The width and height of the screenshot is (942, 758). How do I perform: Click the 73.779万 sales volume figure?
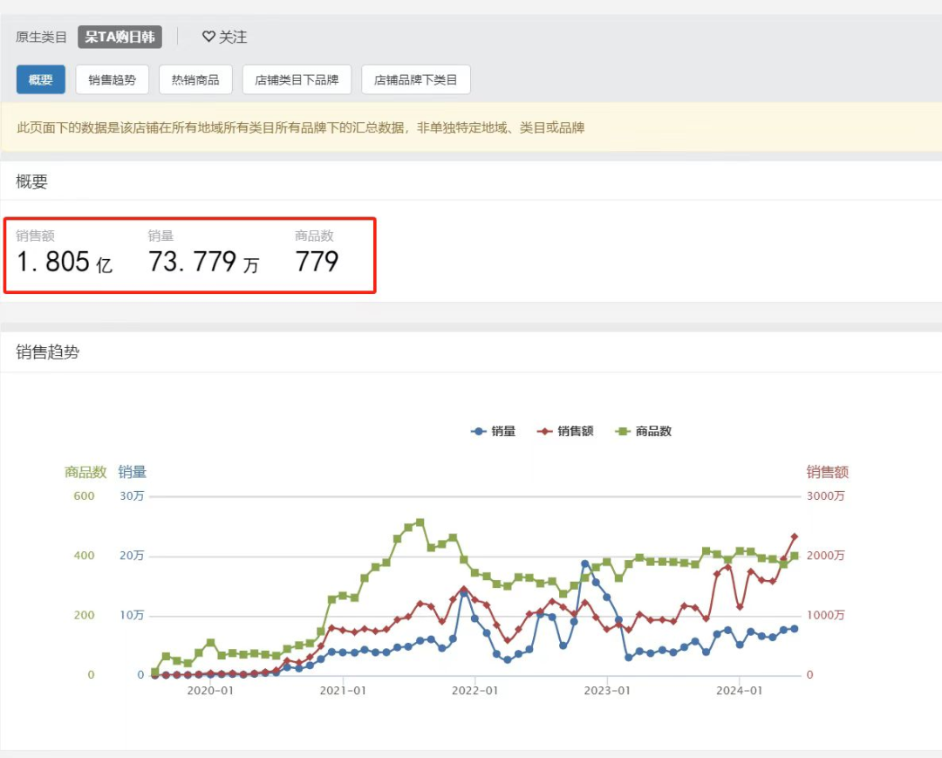pyautogui.click(x=203, y=261)
